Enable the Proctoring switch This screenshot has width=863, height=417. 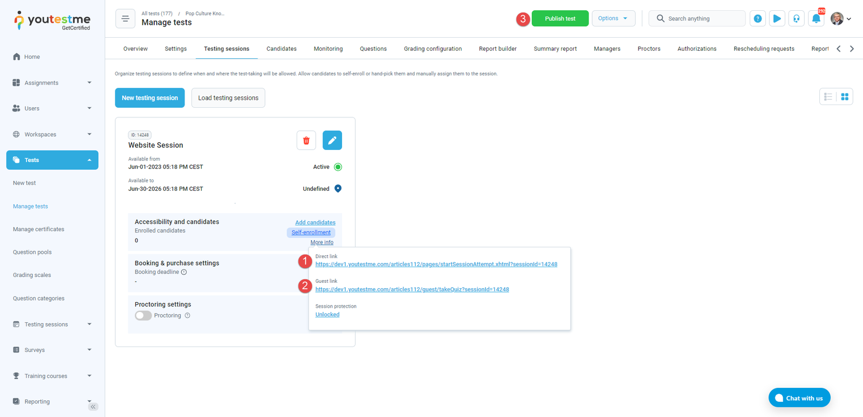143,316
